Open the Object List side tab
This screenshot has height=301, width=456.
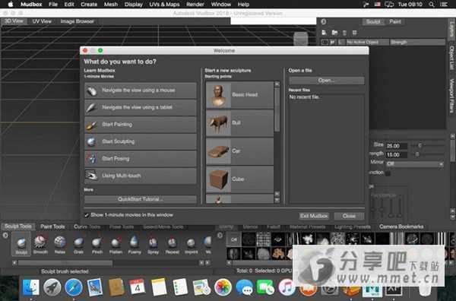pos(451,57)
